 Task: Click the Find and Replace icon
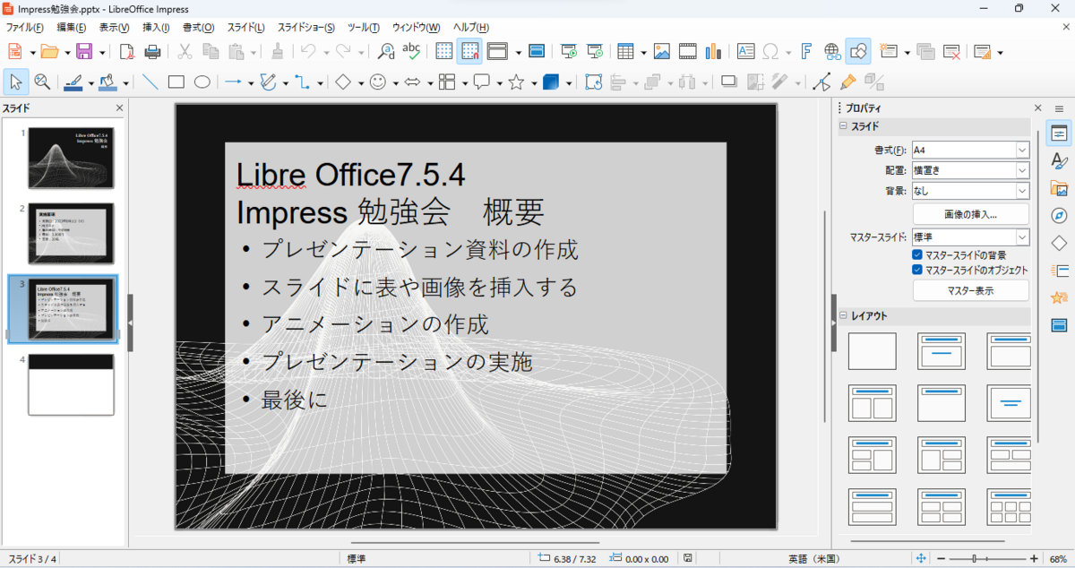coord(387,51)
